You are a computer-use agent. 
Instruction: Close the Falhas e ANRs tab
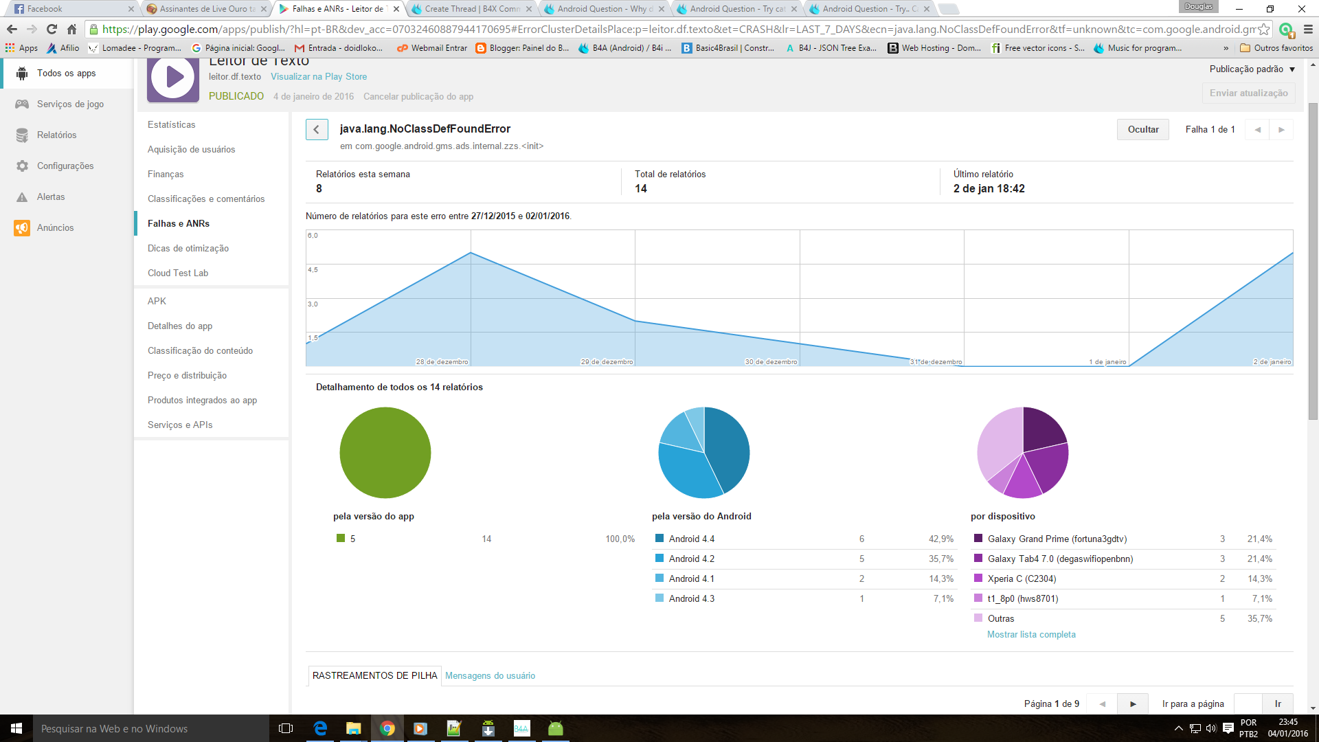pyautogui.click(x=396, y=9)
